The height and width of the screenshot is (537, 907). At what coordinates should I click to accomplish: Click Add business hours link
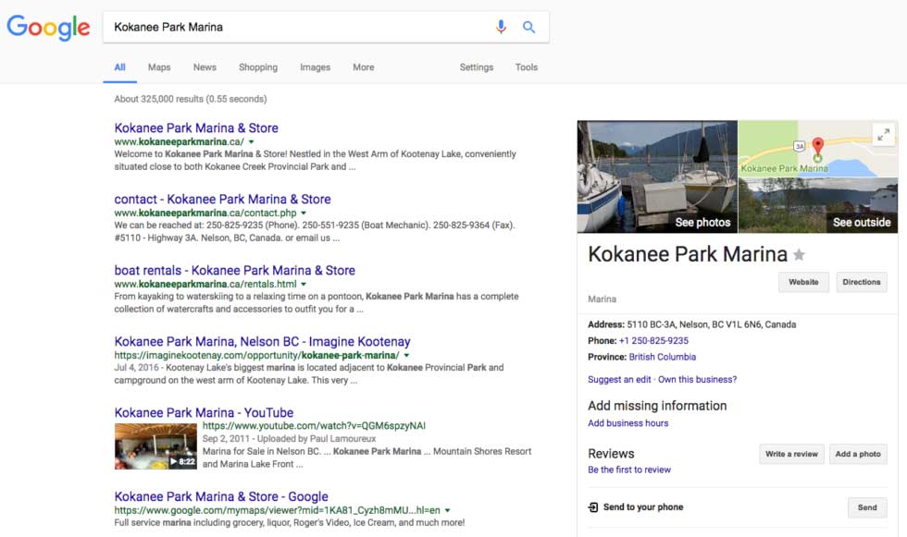point(628,423)
